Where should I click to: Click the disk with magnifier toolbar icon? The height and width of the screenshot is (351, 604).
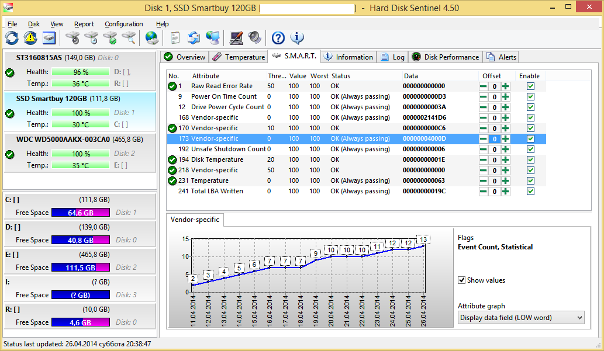(128, 38)
